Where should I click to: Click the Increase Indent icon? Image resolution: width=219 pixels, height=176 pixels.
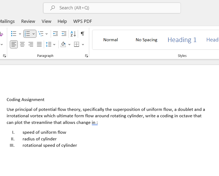(x=64, y=34)
